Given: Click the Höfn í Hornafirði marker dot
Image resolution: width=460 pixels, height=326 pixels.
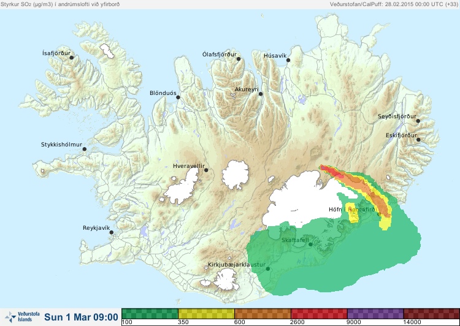Looking at the screenshot, I should [x=379, y=214].
